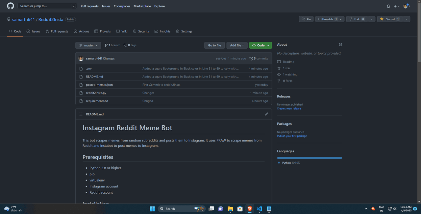
Task: Open the user profile avatar menu
Action: (x=407, y=6)
